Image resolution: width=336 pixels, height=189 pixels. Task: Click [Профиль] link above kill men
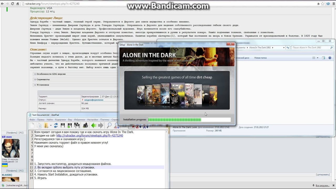12,133
